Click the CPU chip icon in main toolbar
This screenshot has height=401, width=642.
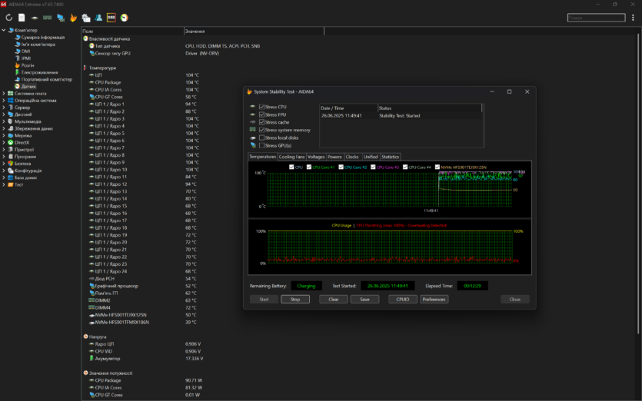pos(35,18)
